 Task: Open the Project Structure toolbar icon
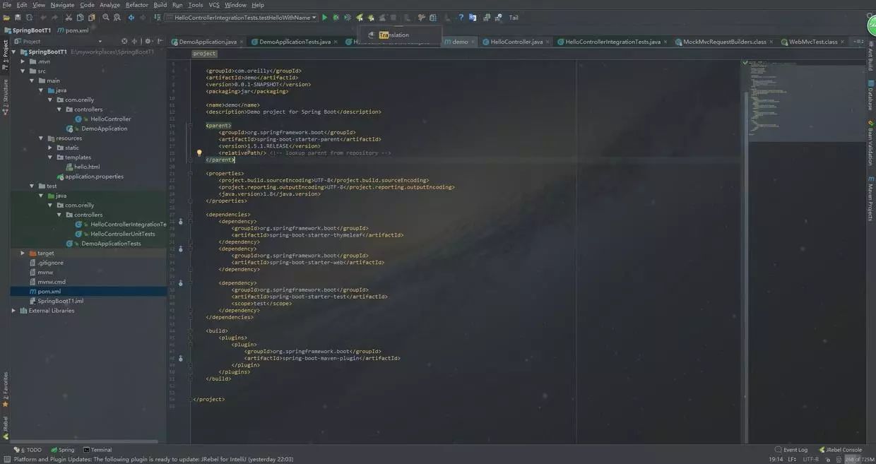pos(432,18)
